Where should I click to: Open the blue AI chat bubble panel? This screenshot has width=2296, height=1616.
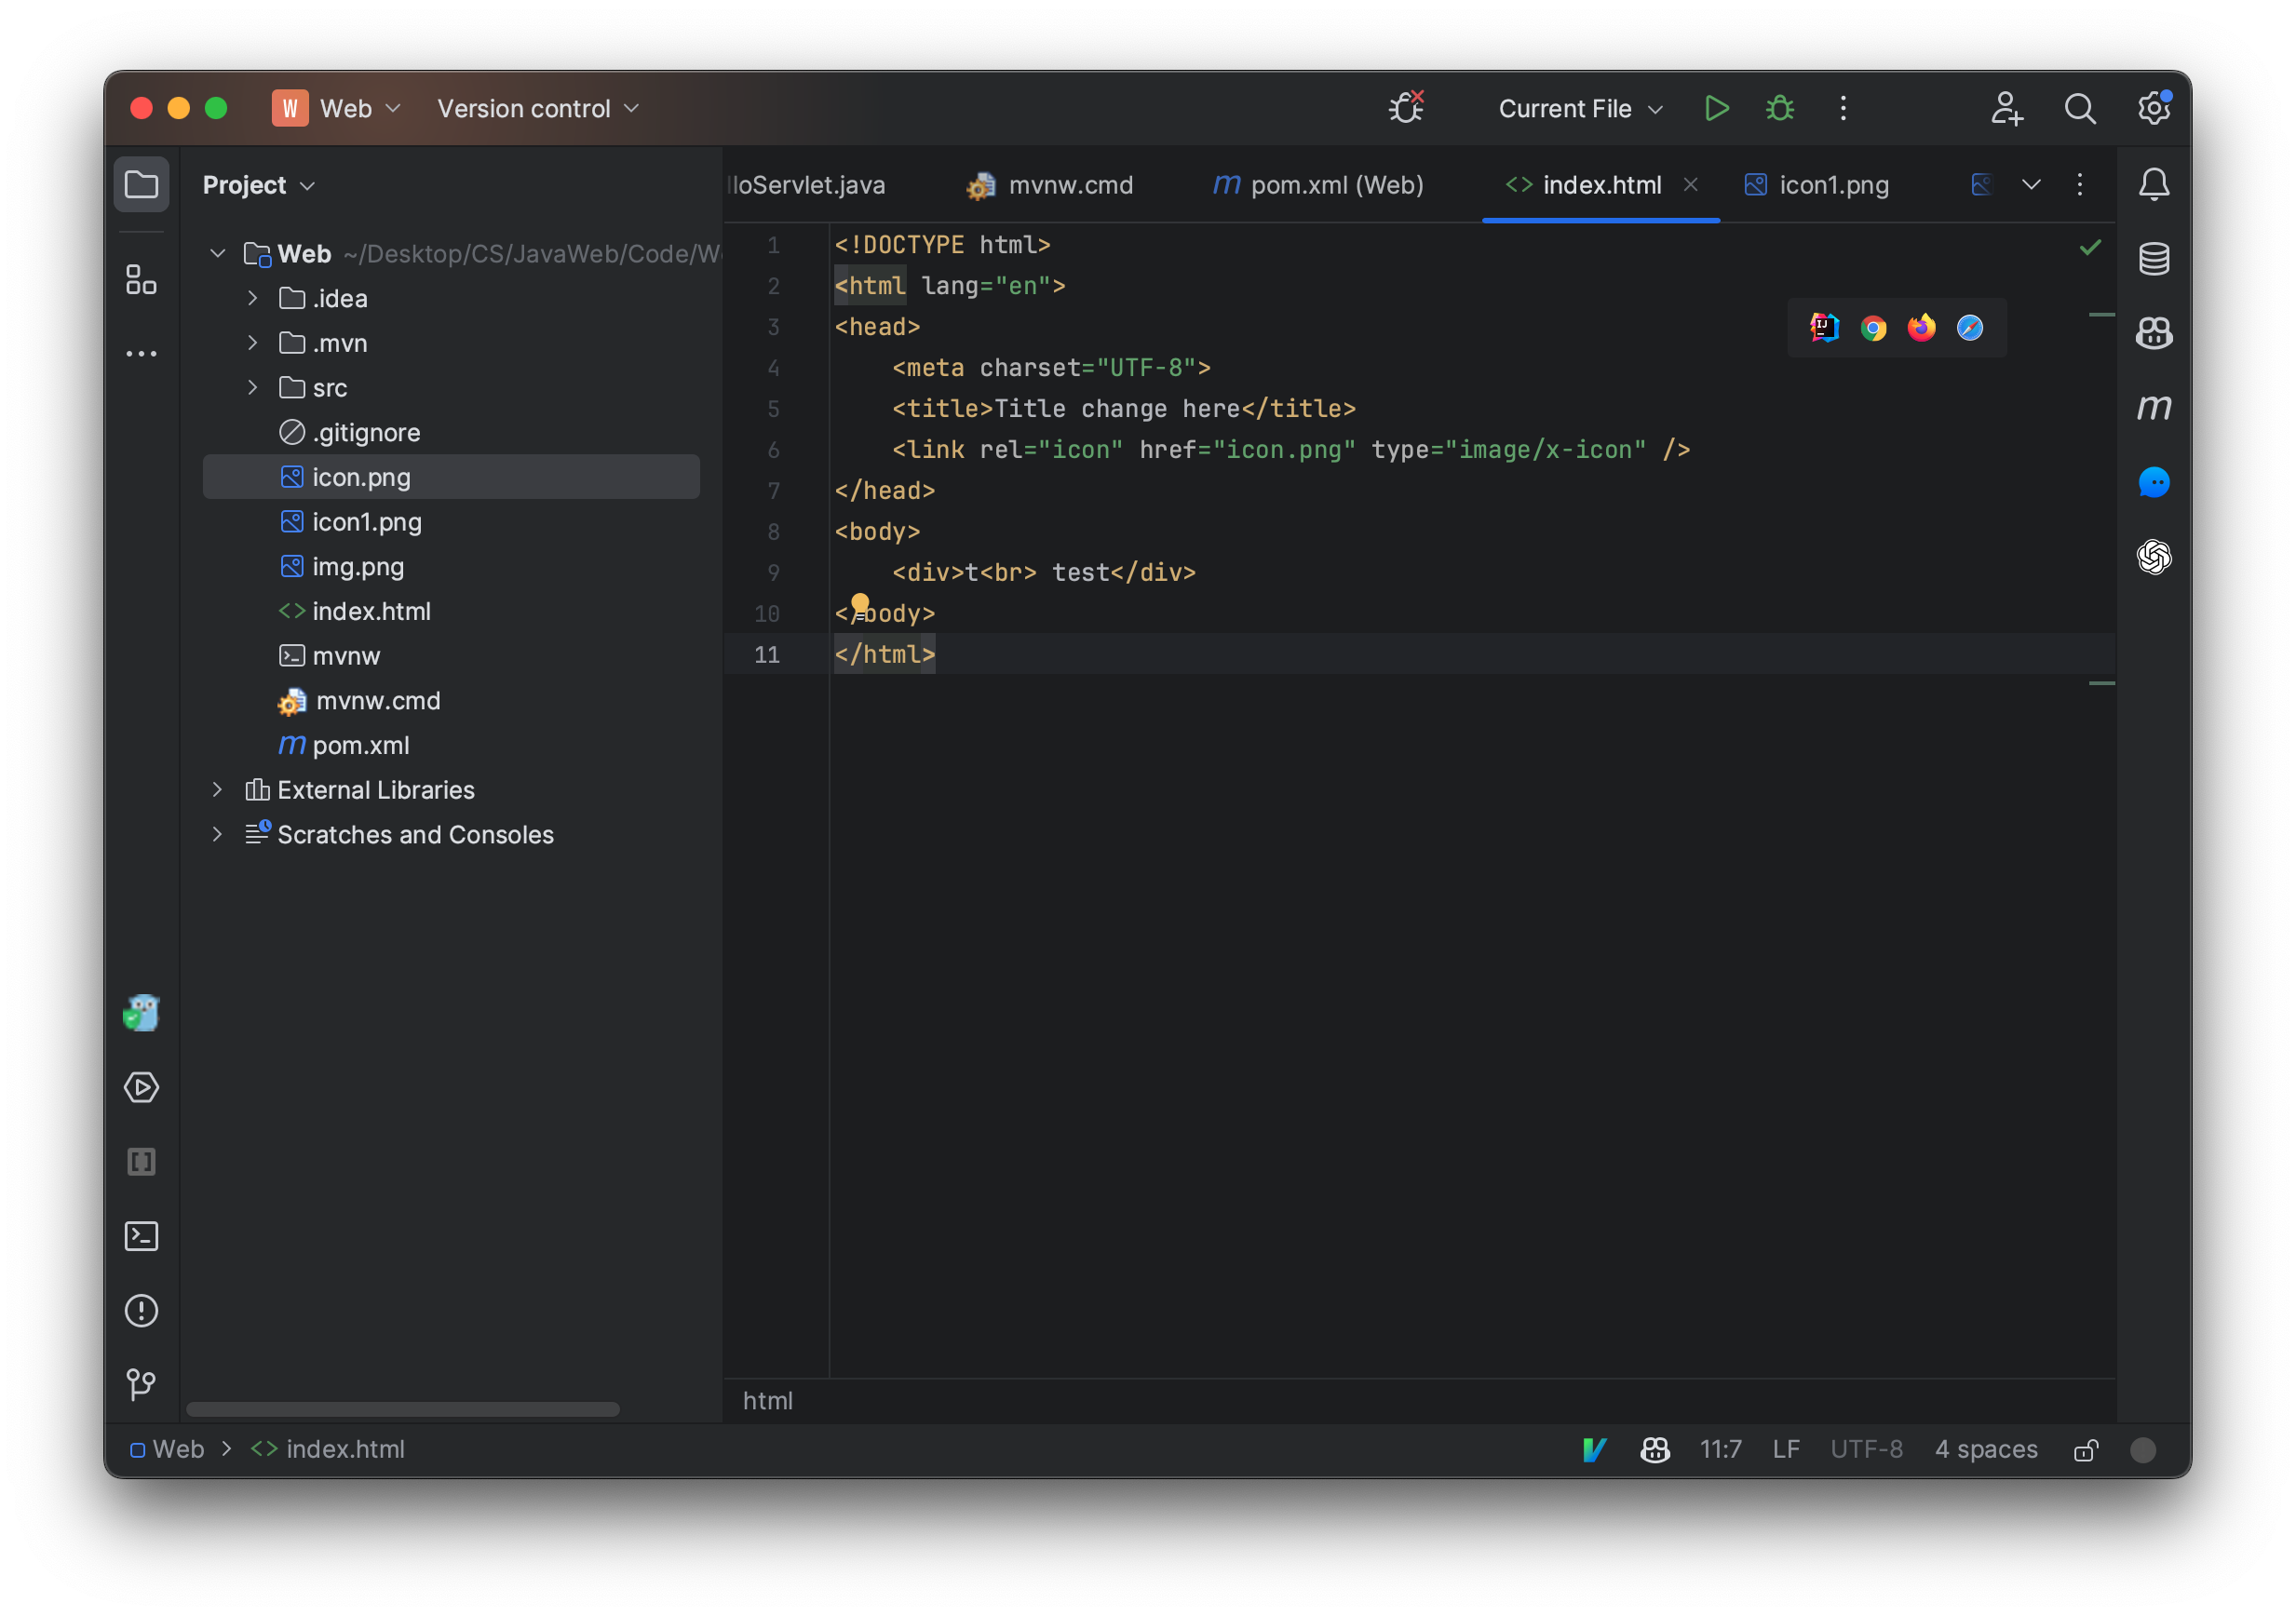pos(2154,483)
